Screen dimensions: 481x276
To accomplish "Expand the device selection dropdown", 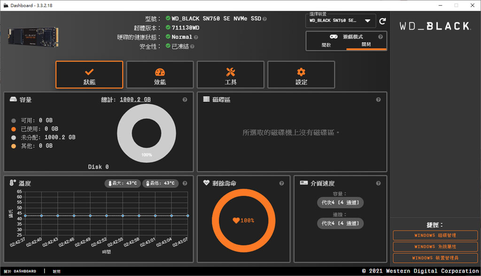I will click(x=341, y=21).
